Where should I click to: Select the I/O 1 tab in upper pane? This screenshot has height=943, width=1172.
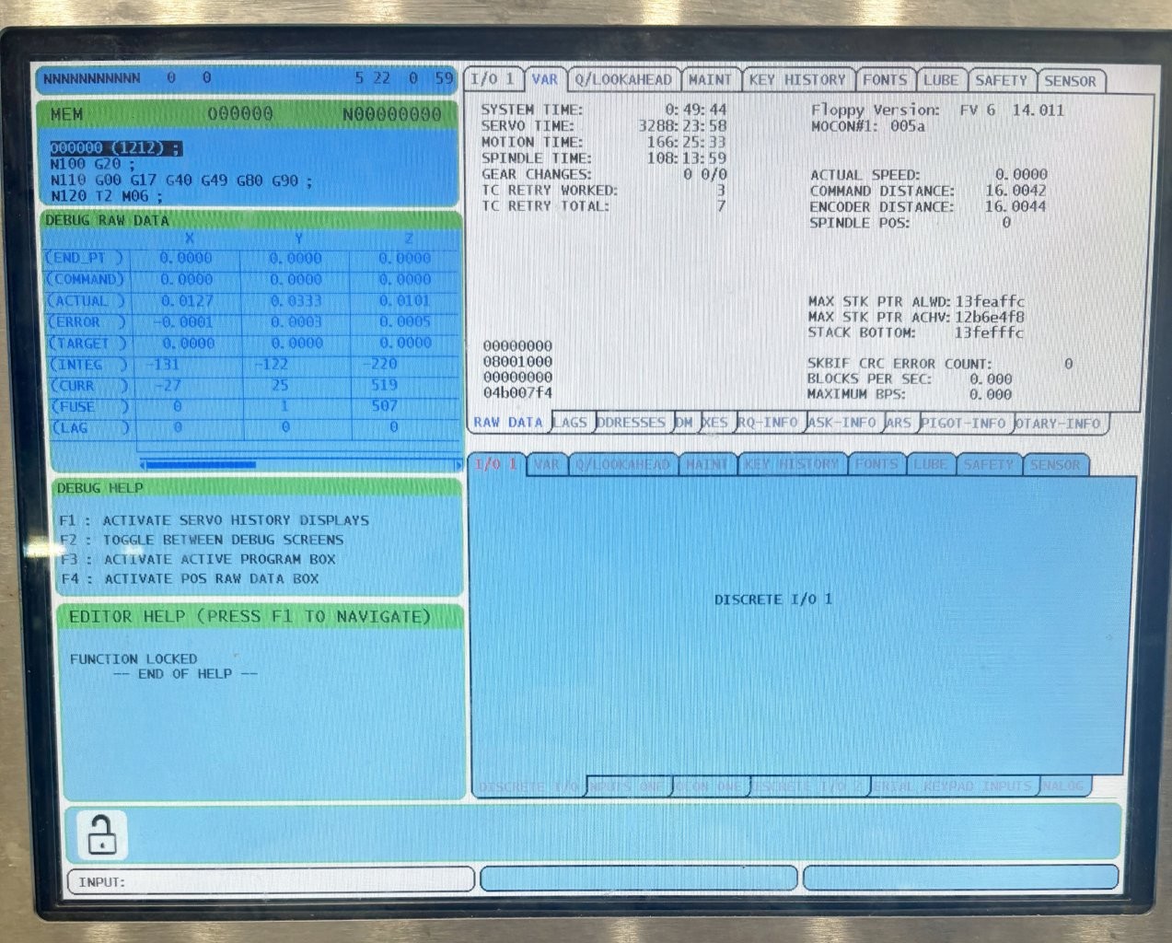click(x=493, y=79)
